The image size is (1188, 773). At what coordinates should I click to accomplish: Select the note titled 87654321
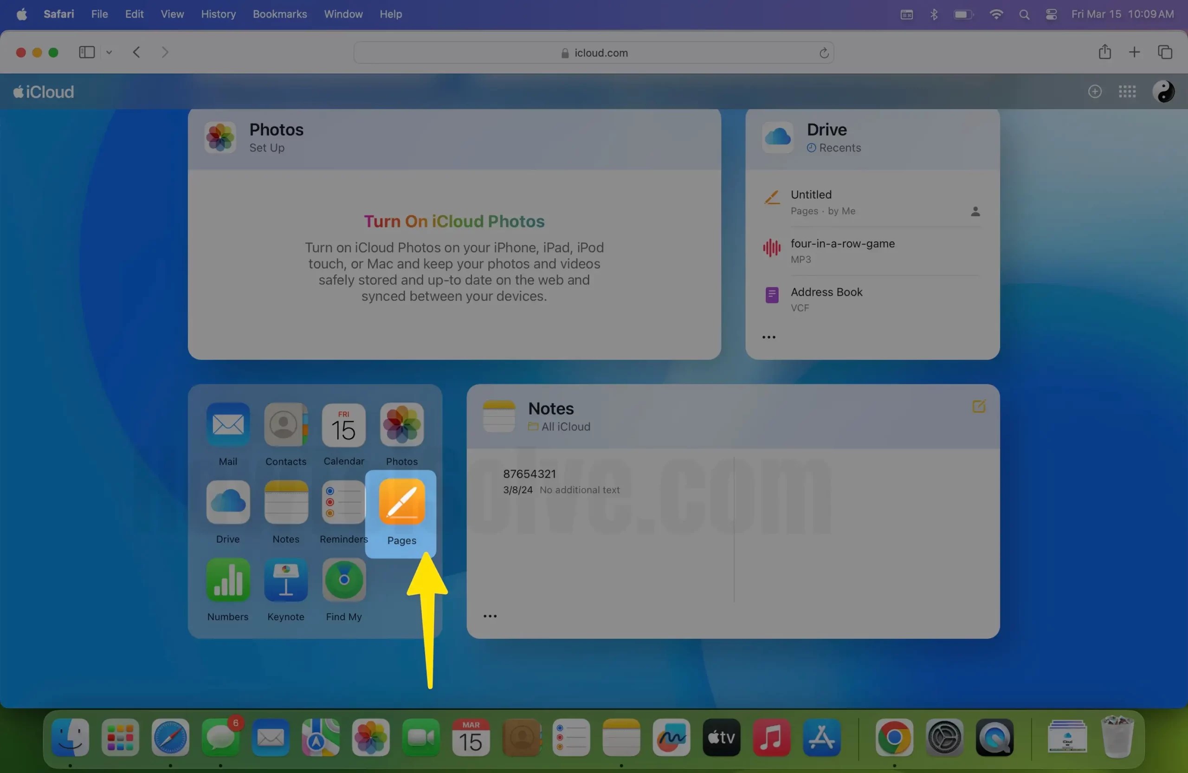[529, 474]
